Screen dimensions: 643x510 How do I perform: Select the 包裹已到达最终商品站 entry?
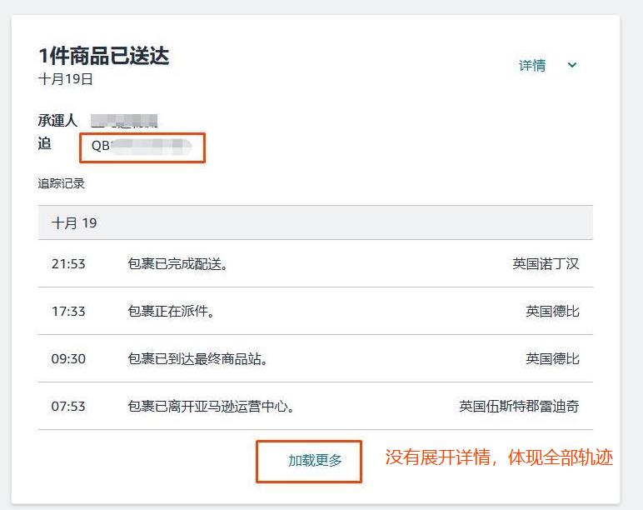pyautogui.click(x=197, y=359)
